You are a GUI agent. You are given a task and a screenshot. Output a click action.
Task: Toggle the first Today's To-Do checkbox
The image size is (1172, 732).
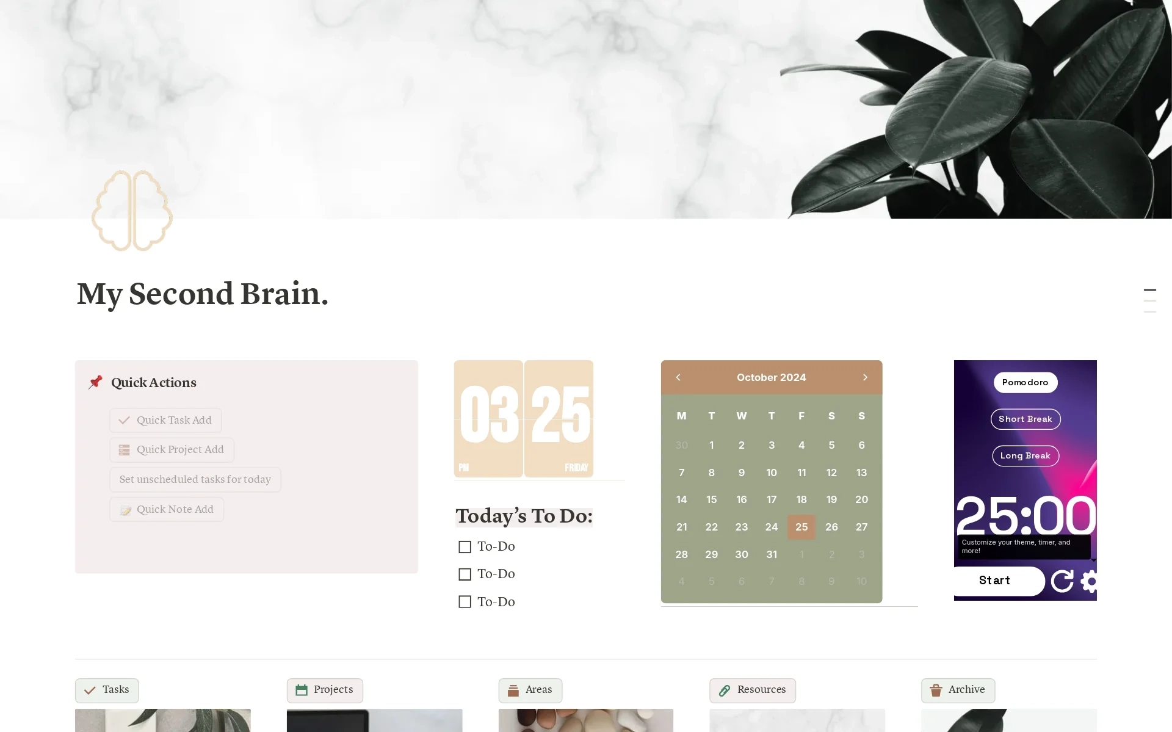point(465,546)
